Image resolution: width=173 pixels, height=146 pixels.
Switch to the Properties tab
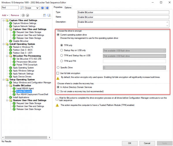[x=58, y=7]
